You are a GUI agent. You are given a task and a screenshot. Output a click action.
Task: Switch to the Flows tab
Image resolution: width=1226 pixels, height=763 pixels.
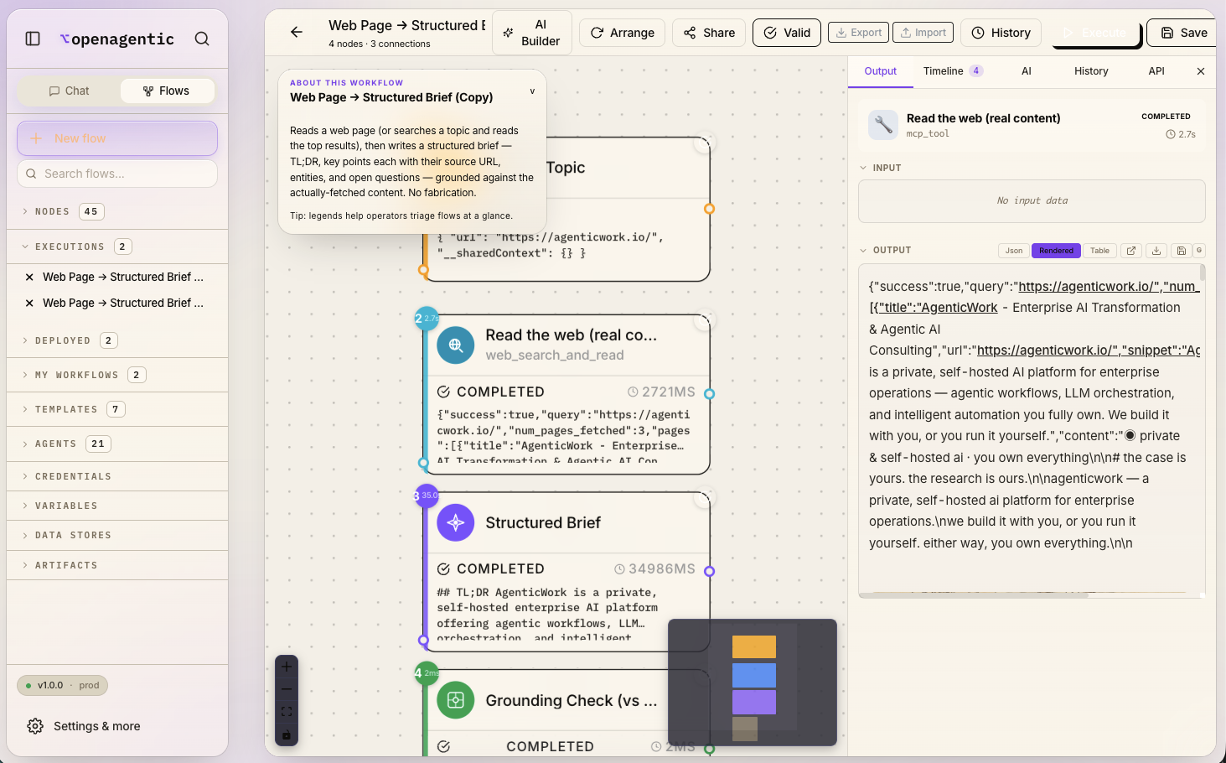166,91
